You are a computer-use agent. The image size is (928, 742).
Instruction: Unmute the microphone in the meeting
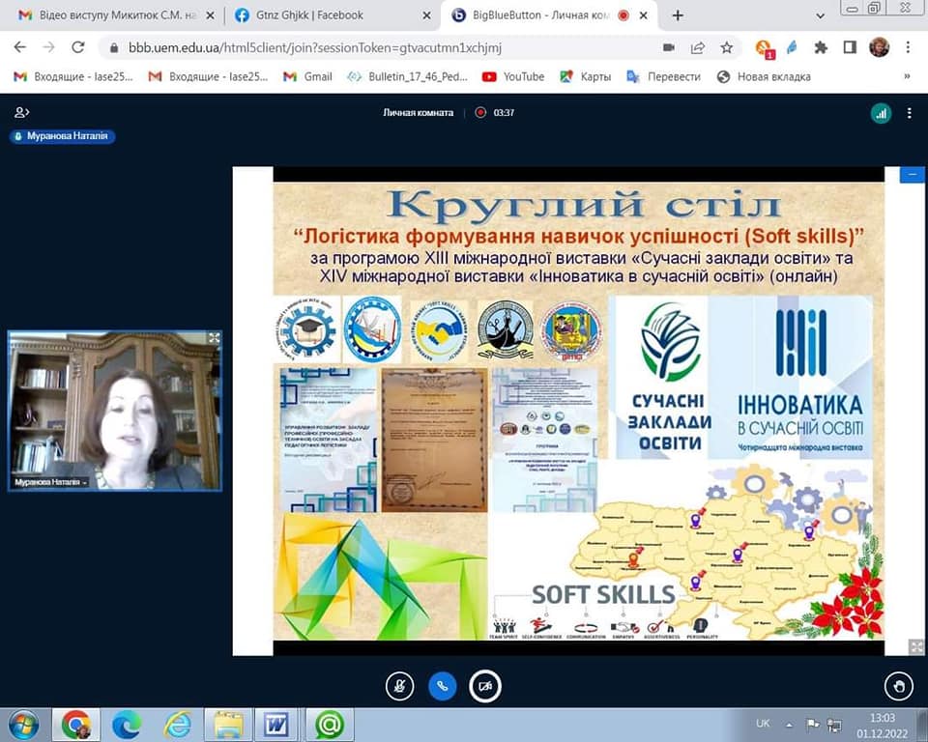(399, 686)
